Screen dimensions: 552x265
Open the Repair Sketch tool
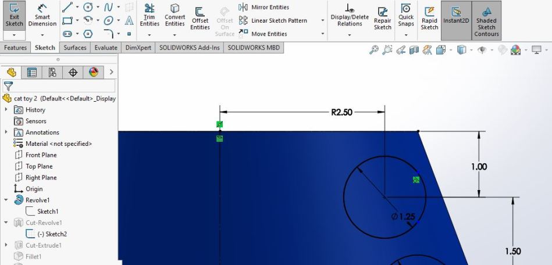pyautogui.click(x=382, y=19)
